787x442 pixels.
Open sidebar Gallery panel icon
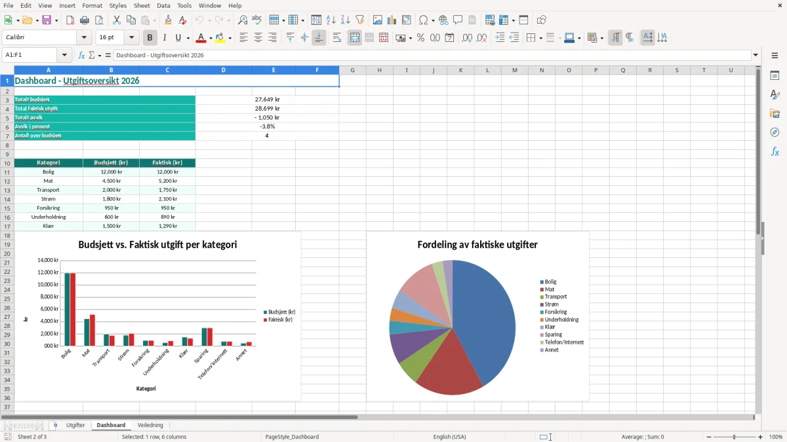(x=775, y=113)
